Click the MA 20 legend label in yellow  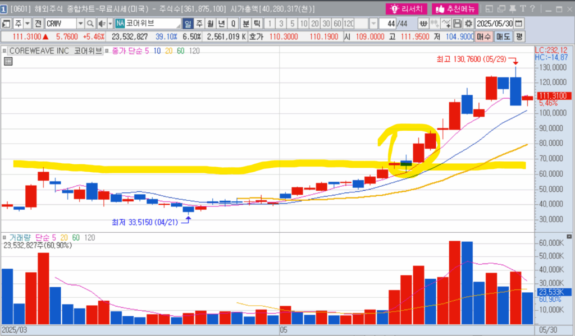click(x=168, y=51)
